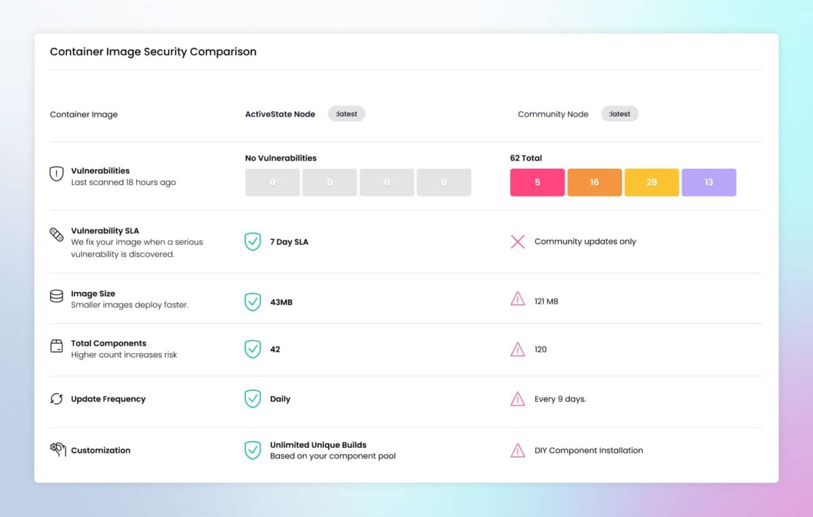Open the ActiveState Node :latest tag selector
The image size is (813, 517).
346,114
